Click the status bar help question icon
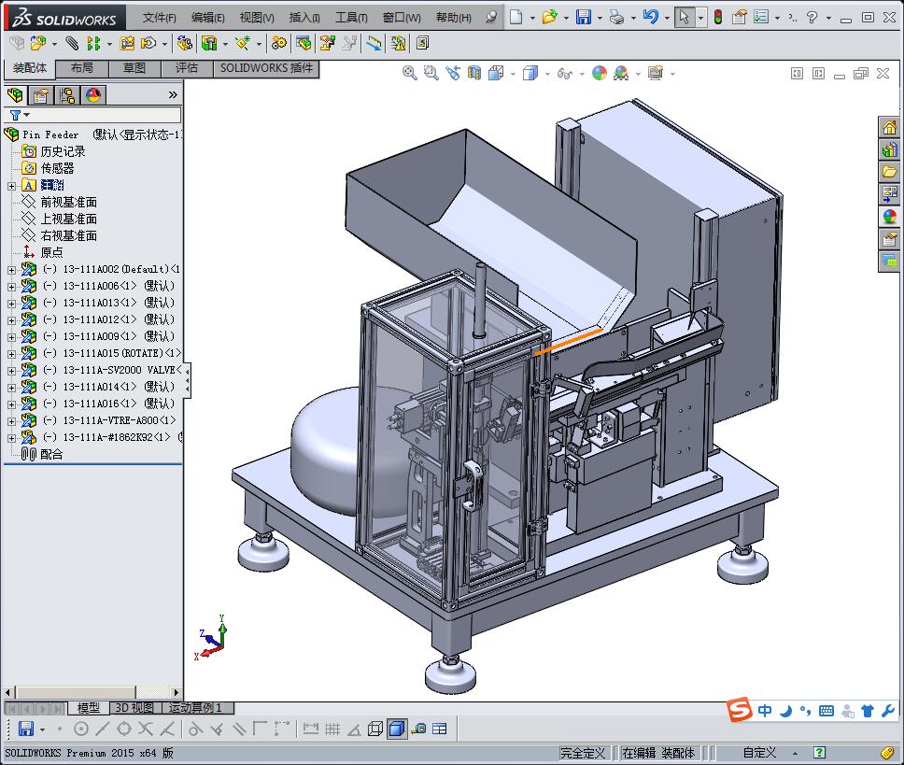 (x=819, y=752)
